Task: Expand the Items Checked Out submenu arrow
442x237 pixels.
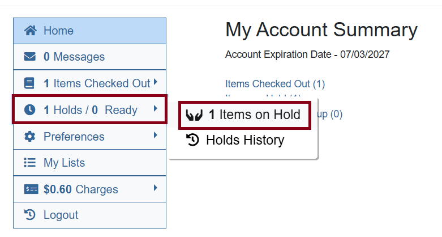Action: click(x=155, y=82)
